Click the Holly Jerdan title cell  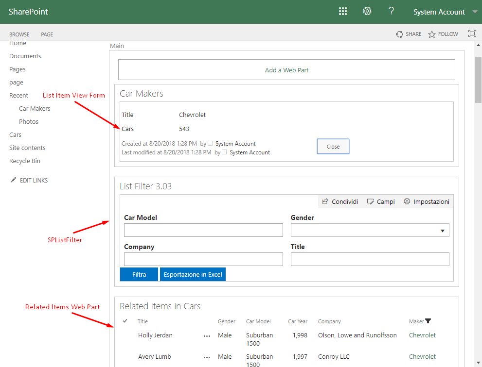155,335
